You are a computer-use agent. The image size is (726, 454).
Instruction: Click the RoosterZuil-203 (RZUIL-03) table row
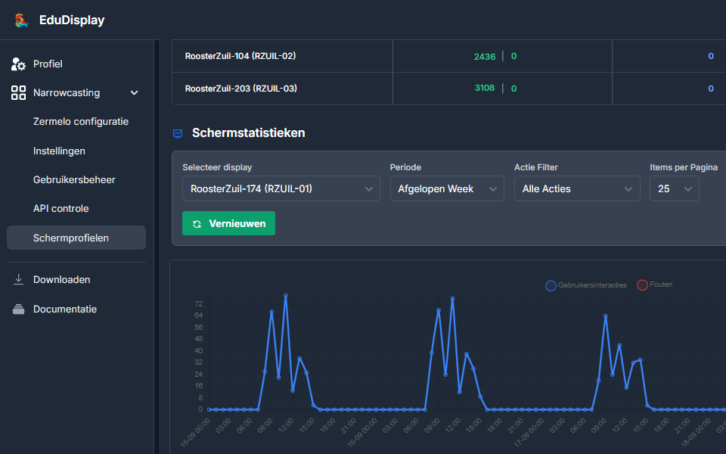(x=241, y=89)
